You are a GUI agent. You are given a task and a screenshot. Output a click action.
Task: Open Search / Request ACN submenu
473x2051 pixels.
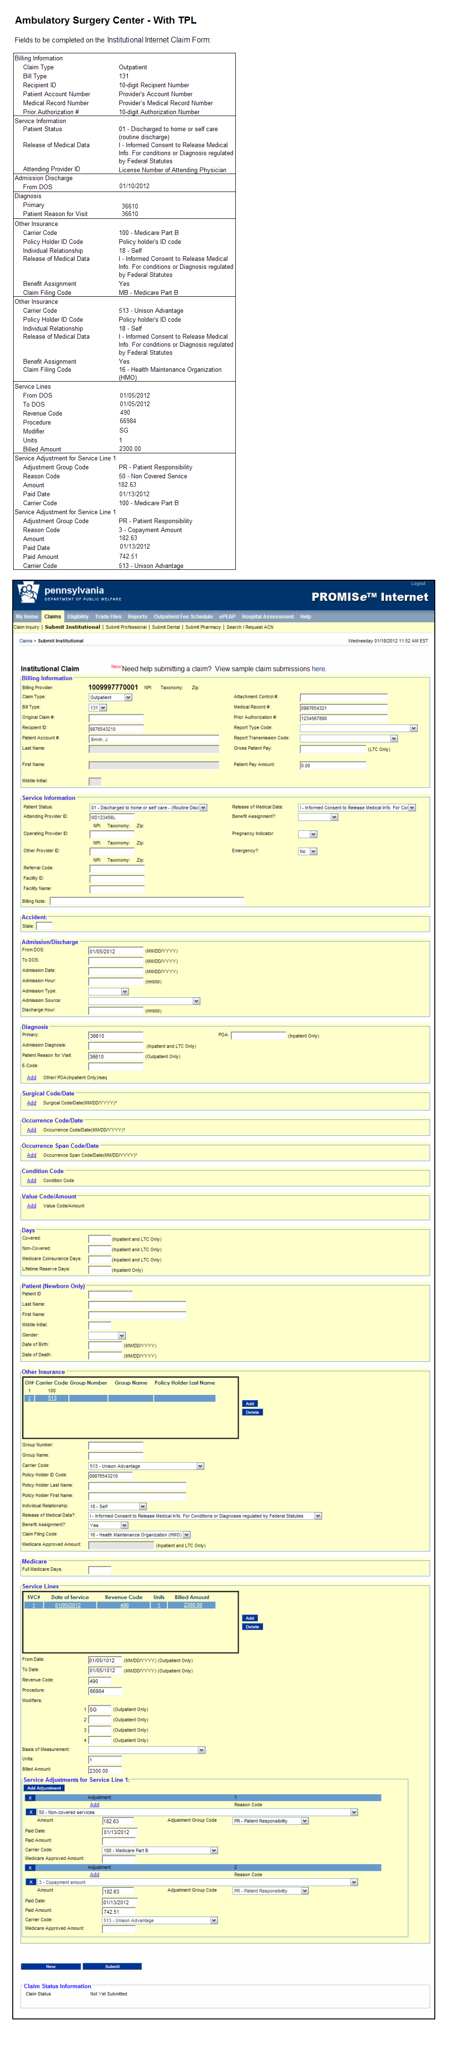point(249,626)
